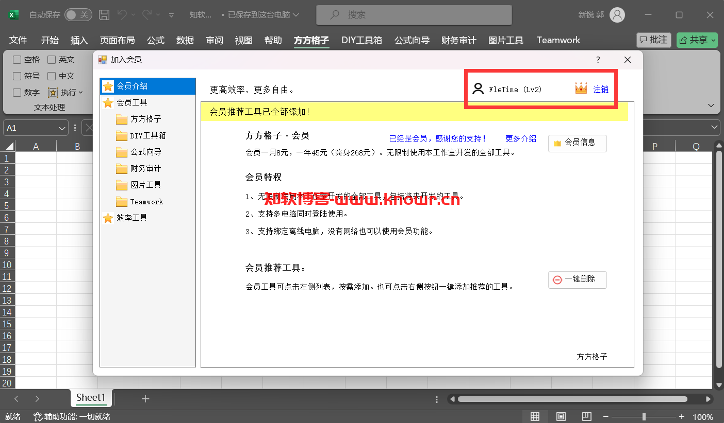Screen dimensions: 724x423
Task: Switch to Page Break Preview icon
Action: point(586,416)
